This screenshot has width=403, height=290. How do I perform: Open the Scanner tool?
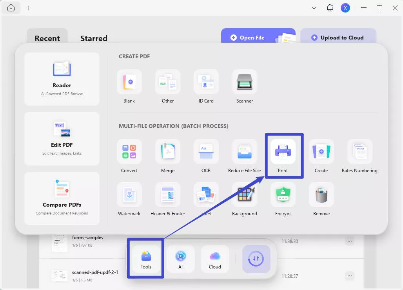[x=244, y=82]
